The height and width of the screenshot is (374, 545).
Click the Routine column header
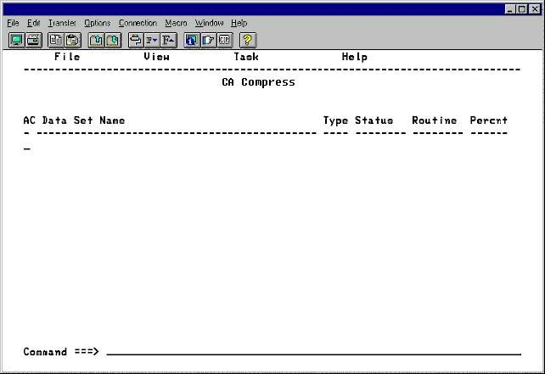[x=435, y=120]
